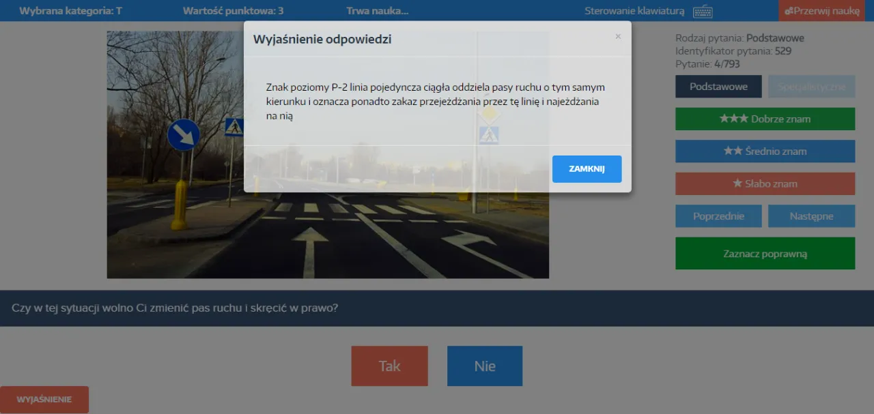Image resolution: width=874 pixels, height=414 pixels.
Task: Click the Wyjaśnienie odpowiedzi dialog title
Action: click(322, 40)
